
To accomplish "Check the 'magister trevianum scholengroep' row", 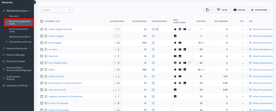I will click(42, 97).
